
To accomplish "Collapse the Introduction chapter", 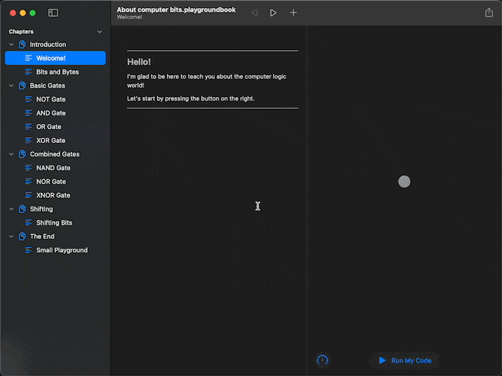I will [11, 44].
